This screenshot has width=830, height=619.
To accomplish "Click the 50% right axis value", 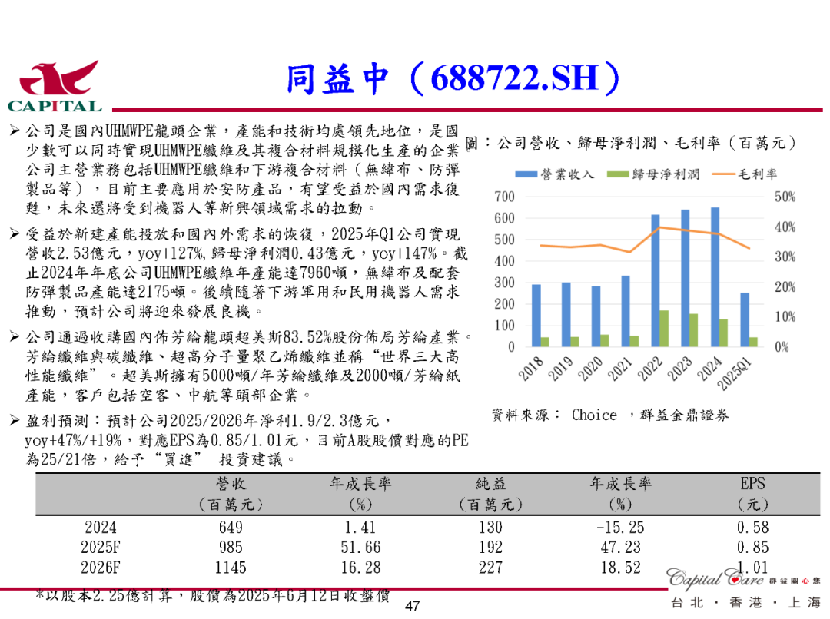I will pos(785,197).
